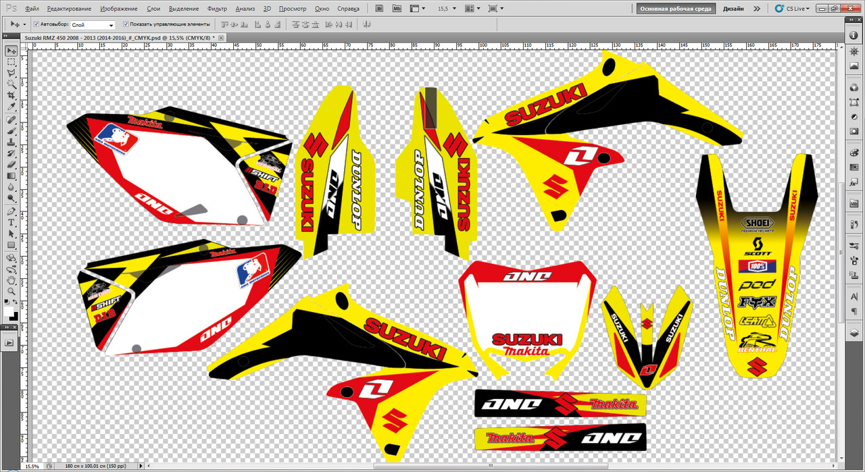Open the Swatches panel icon
865x472 pixels.
coord(854,168)
